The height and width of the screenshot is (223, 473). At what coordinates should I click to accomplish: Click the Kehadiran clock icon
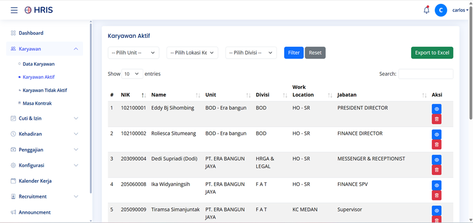click(x=13, y=134)
